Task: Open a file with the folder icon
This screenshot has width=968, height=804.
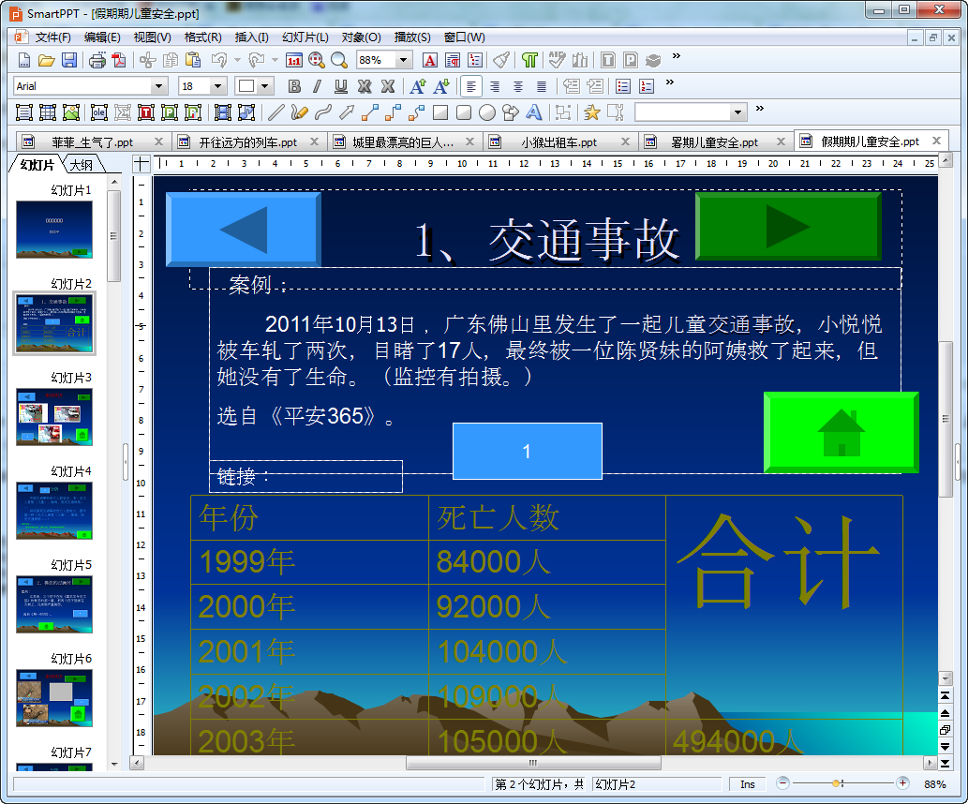Action: 46,60
